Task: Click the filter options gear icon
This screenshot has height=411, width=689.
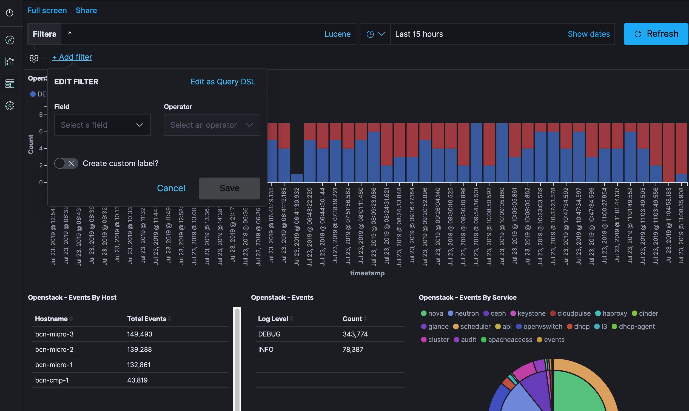Action: [34, 58]
